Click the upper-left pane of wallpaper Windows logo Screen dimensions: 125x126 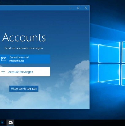109,53
